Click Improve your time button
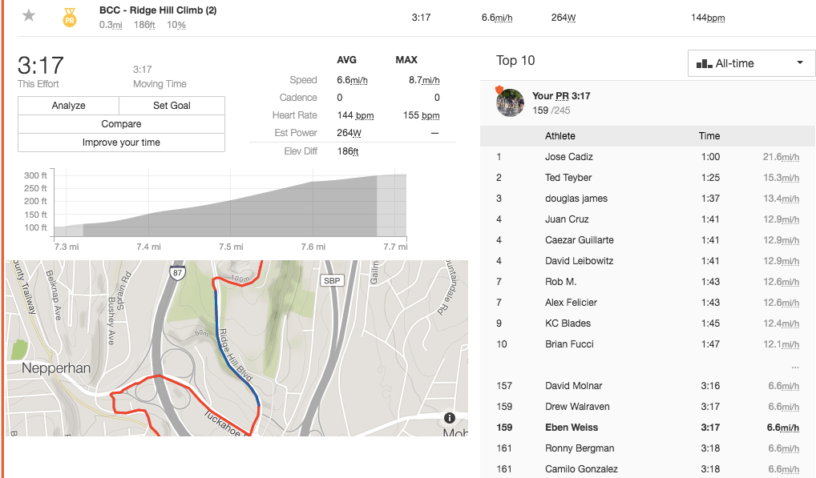 (x=121, y=143)
